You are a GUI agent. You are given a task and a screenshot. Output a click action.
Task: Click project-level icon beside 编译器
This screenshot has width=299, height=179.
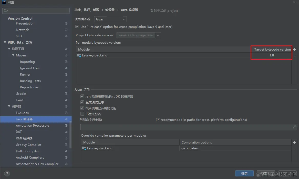[66, 106]
